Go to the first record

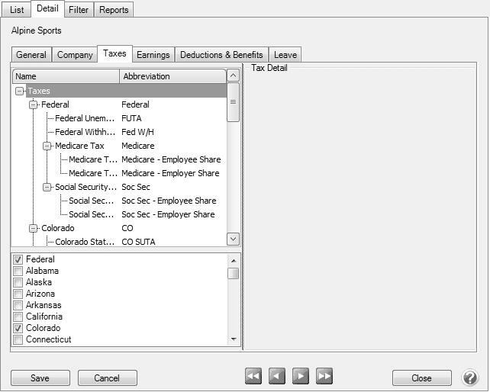click(253, 376)
